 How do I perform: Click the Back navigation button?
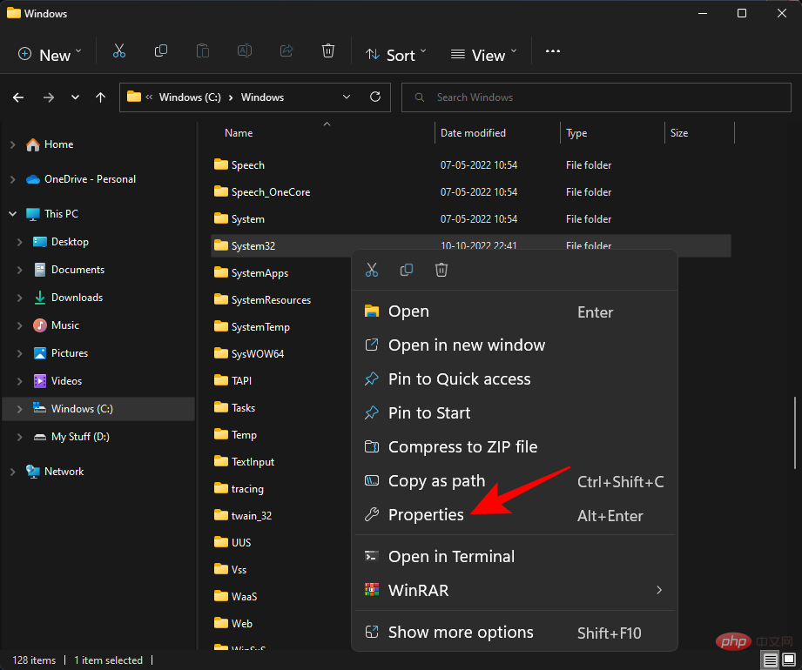pos(17,97)
